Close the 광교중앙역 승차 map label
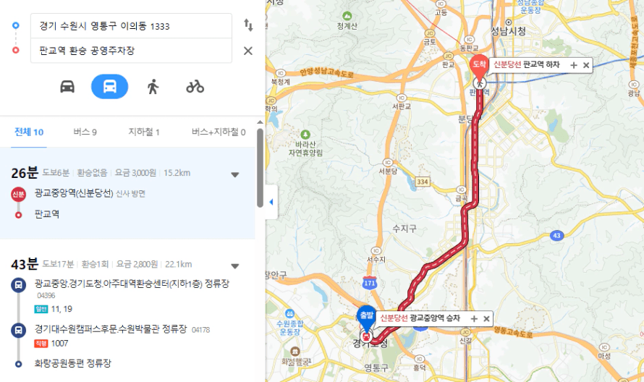 486,319
